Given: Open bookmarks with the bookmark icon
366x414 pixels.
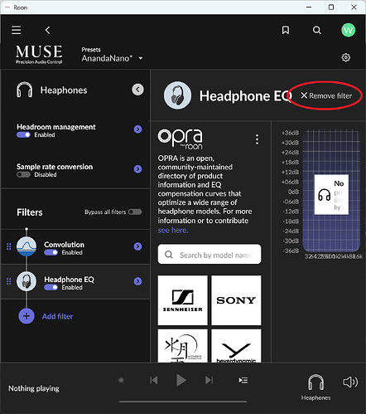Looking at the screenshot, I should click(x=286, y=30).
